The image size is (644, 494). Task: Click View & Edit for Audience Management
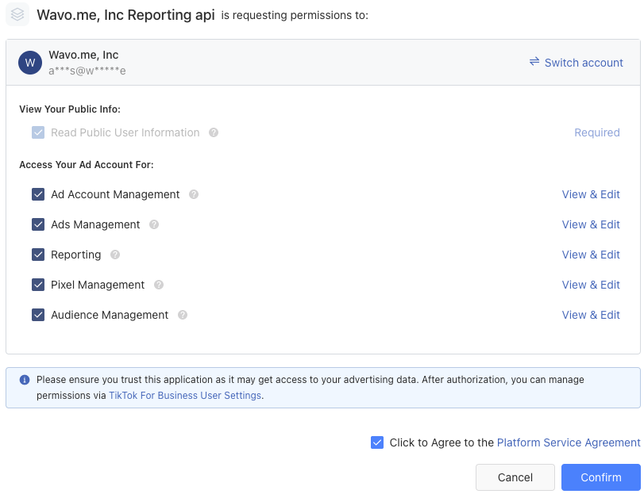coord(591,315)
